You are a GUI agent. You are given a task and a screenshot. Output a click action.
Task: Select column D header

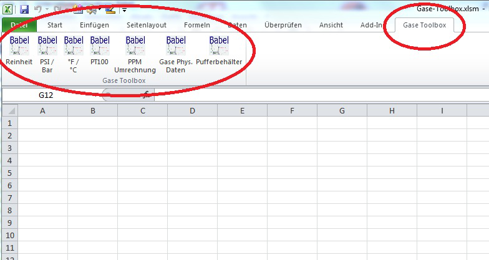(x=192, y=111)
